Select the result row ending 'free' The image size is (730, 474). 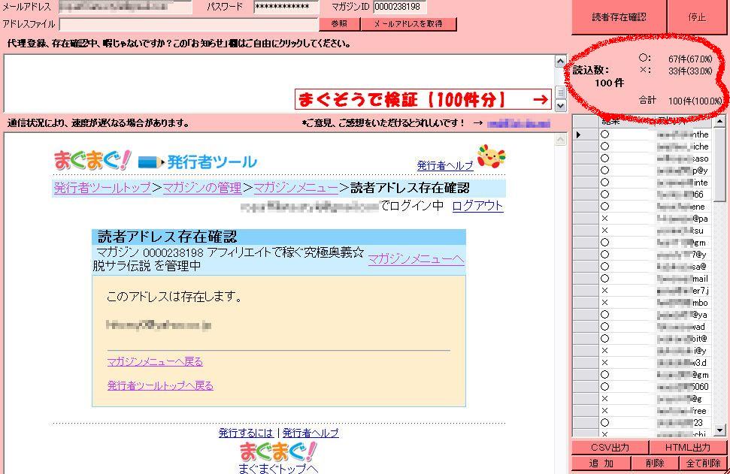642,411
